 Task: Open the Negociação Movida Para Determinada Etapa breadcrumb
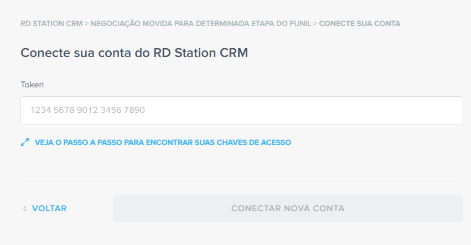point(199,24)
